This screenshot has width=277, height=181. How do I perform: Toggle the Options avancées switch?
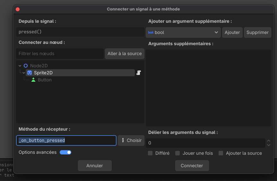(x=65, y=152)
